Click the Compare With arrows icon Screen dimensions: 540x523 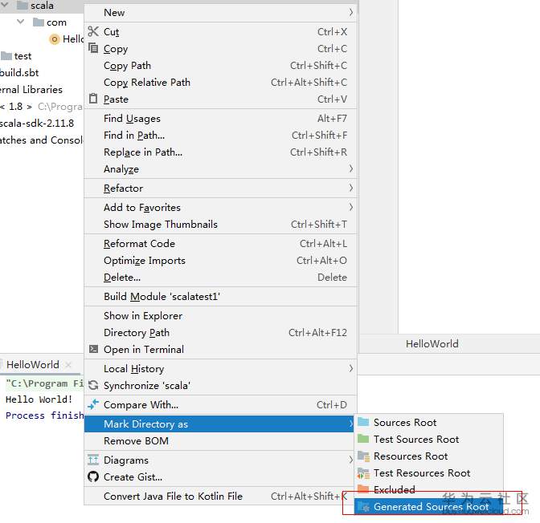(93, 404)
